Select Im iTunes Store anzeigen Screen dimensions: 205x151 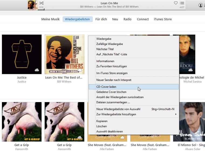(134, 73)
